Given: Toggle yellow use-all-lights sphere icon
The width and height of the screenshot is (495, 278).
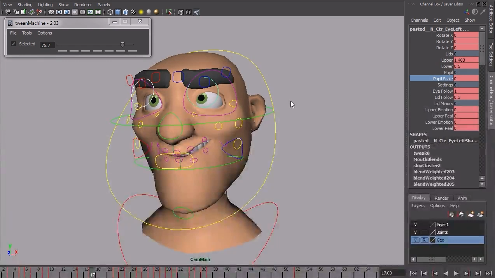Looking at the screenshot, I should pyautogui.click(x=141, y=12).
